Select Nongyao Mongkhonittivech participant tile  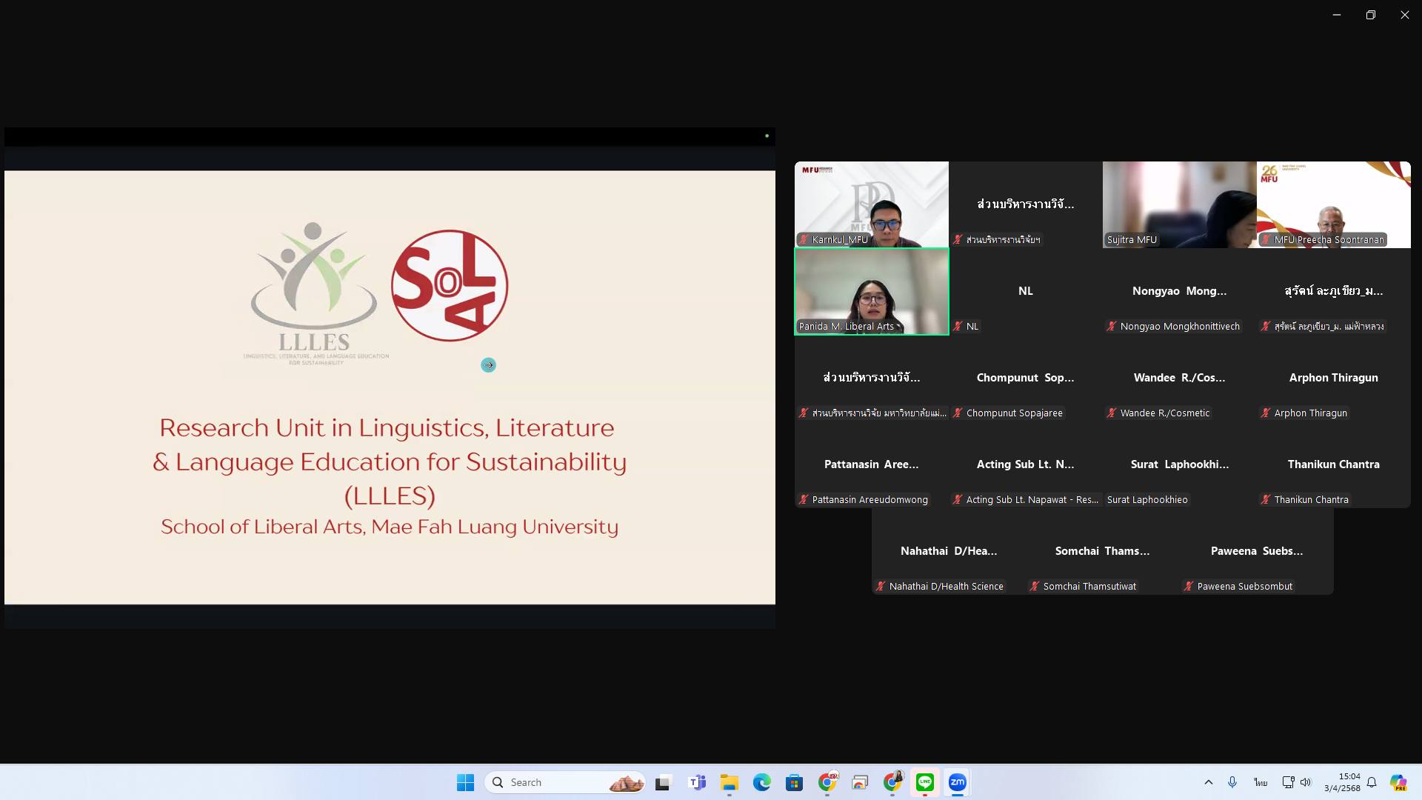click(1180, 291)
